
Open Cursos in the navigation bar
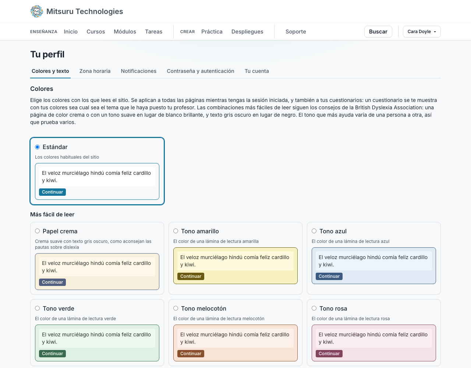tap(96, 32)
